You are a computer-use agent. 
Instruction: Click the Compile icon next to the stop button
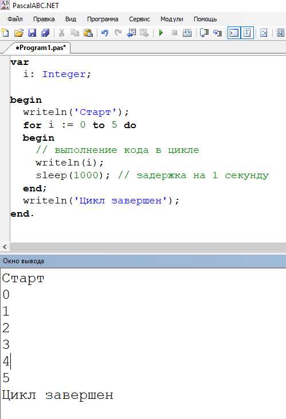[187, 33]
